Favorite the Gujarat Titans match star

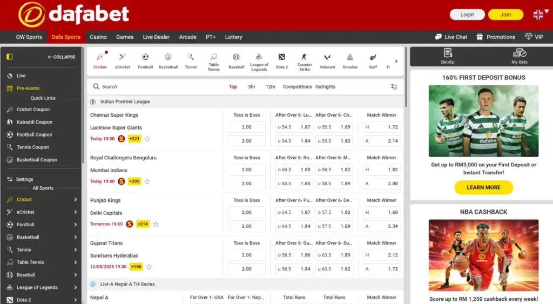149,267
